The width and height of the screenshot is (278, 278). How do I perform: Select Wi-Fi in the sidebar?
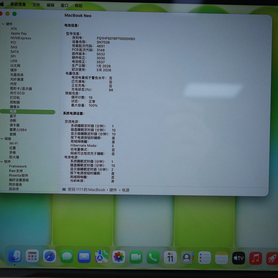pyautogui.click(x=14, y=143)
